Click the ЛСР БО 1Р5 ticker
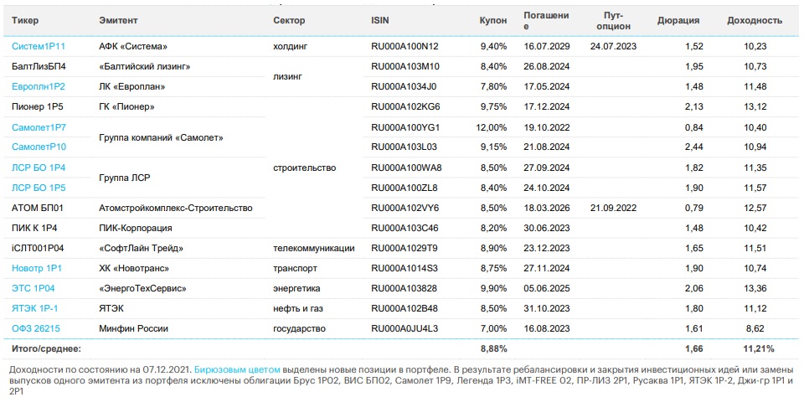 tap(39, 188)
